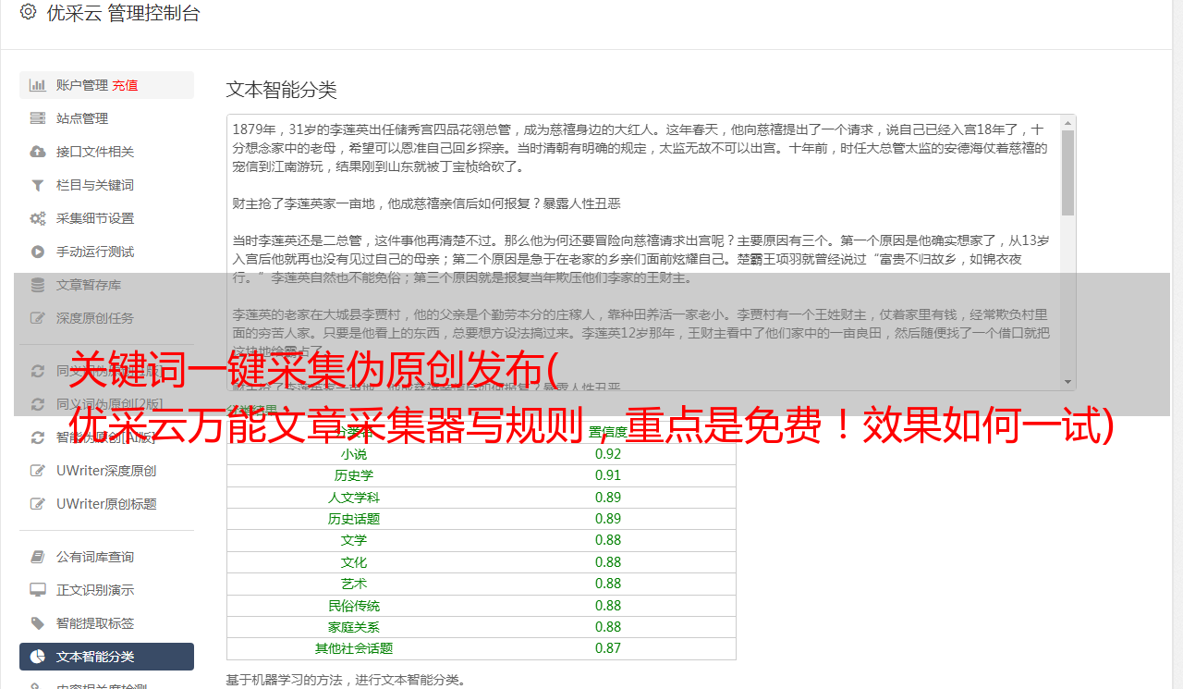This screenshot has width=1183, height=689.
Task: Click the 0.88 value in 文学 row
Action: tap(608, 540)
